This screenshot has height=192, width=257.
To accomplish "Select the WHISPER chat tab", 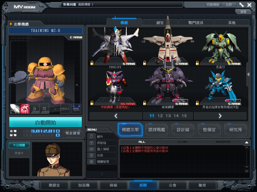I will (x=223, y=142).
